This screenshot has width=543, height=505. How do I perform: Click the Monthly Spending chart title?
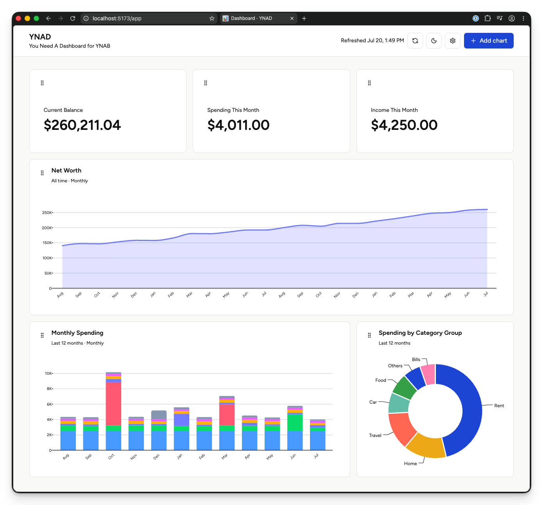coord(77,333)
